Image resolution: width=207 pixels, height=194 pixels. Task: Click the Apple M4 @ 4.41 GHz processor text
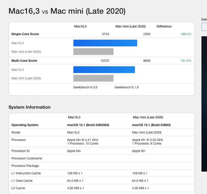coord(83,140)
